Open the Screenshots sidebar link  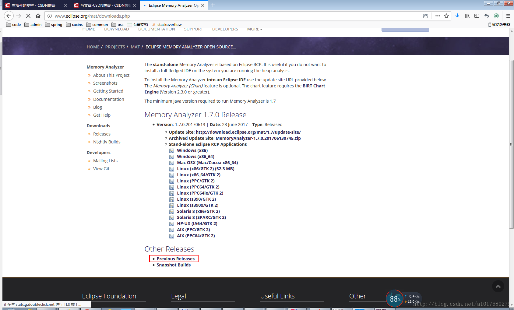(105, 83)
